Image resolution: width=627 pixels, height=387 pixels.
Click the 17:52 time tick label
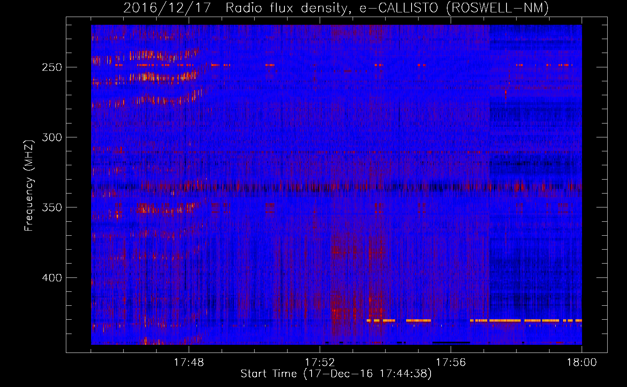point(320,363)
